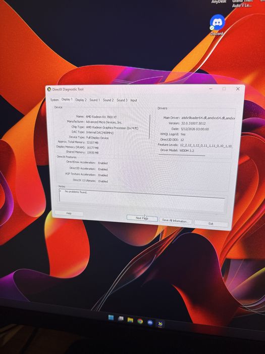265x354 pixels.
Task: Click the DirectDraw Acceleration 'Enabled' value
Action: tap(103, 163)
